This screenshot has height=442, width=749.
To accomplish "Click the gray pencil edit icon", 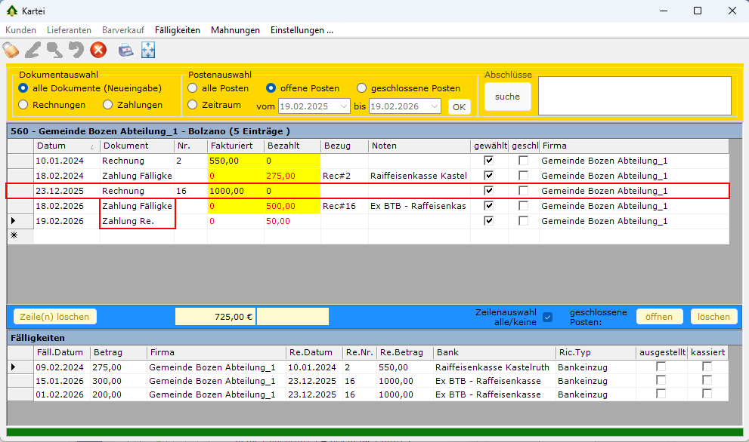I will (32, 51).
